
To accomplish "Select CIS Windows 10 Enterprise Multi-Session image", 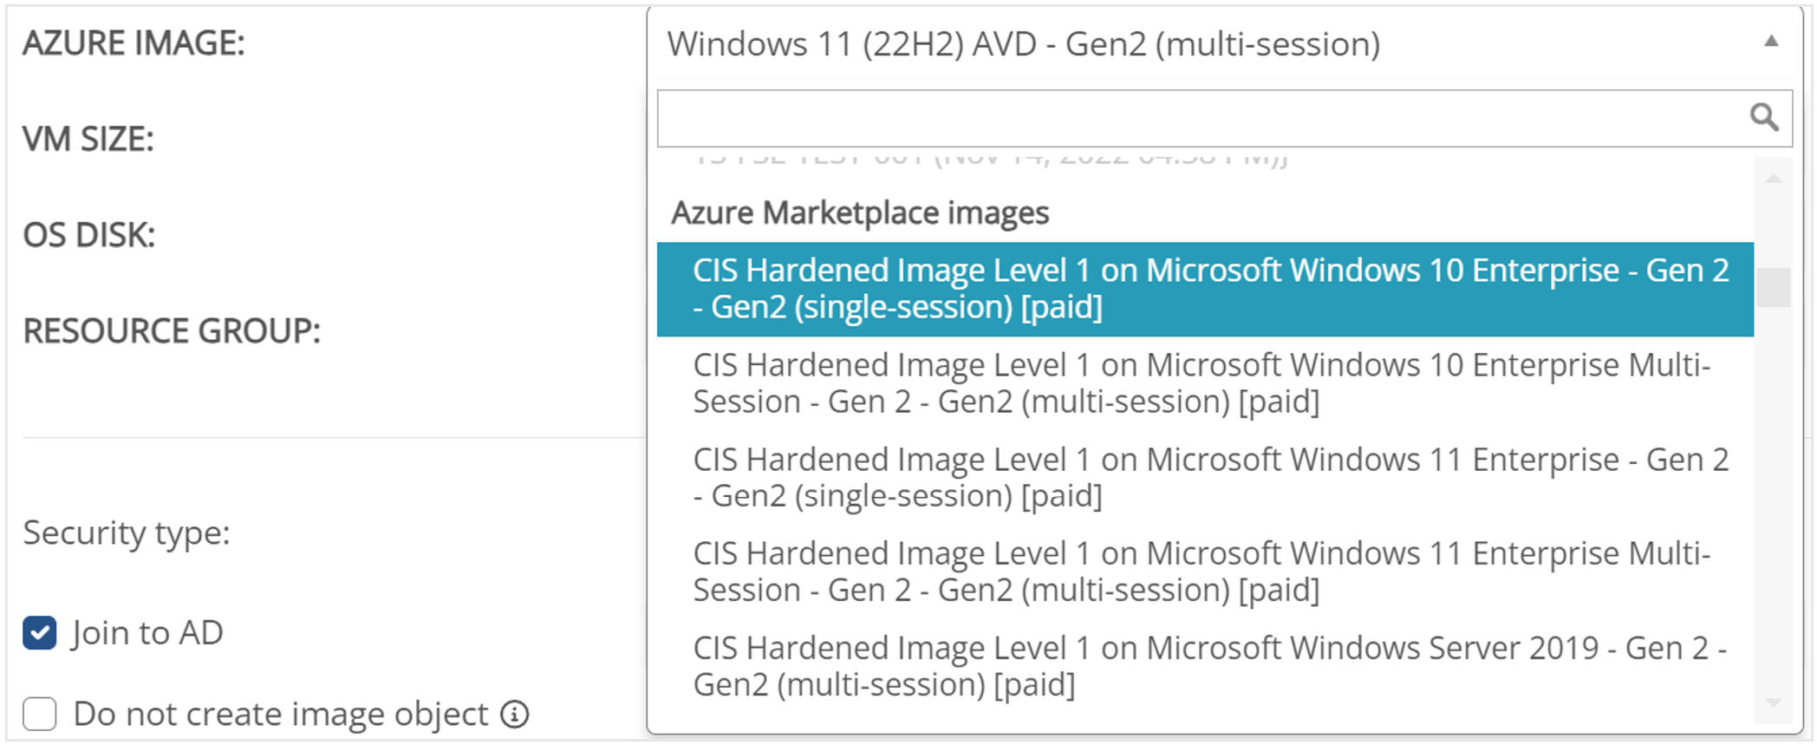I will click(x=1205, y=383).
